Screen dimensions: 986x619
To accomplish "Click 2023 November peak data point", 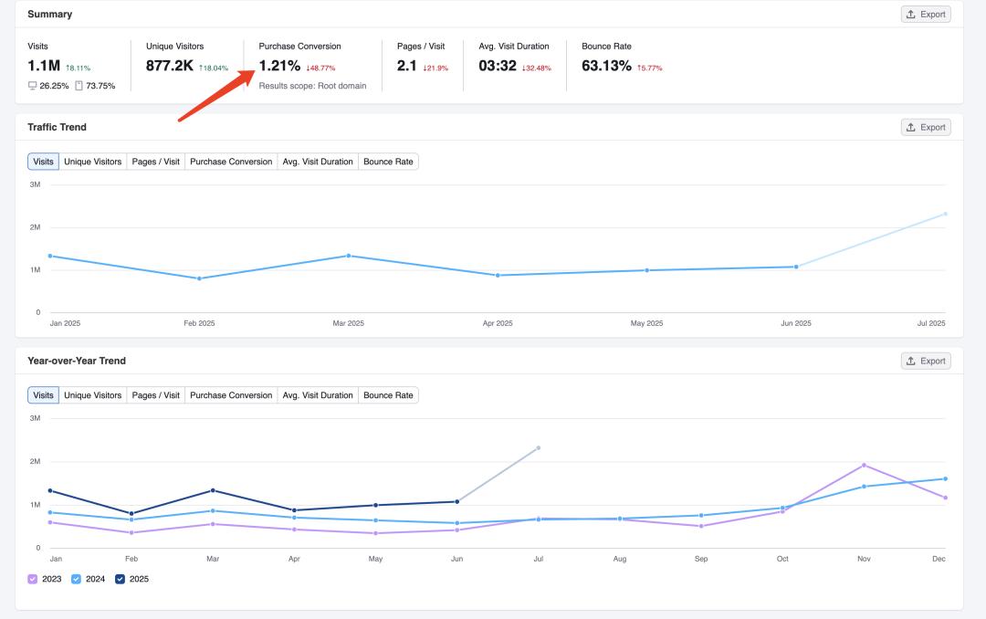I will [x=864, y=466].
